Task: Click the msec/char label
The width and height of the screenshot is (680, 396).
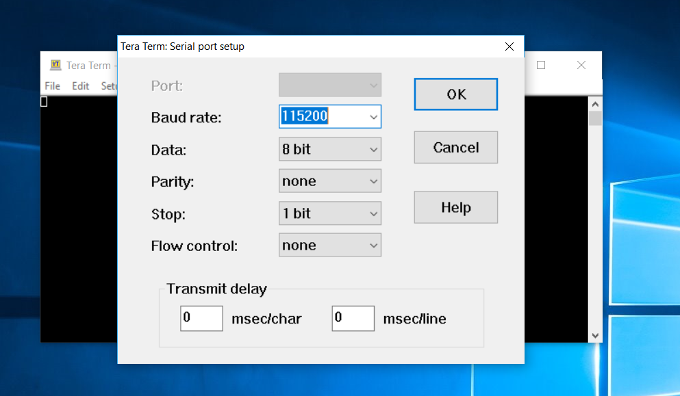Action: [266, 319]
